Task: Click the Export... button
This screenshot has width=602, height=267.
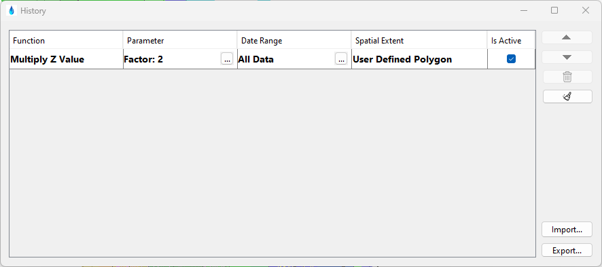Action: point(567,251)
